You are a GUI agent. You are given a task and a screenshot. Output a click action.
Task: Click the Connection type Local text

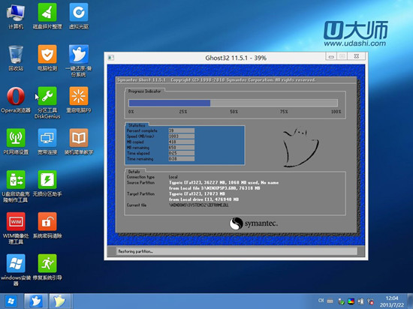[173, 177]
